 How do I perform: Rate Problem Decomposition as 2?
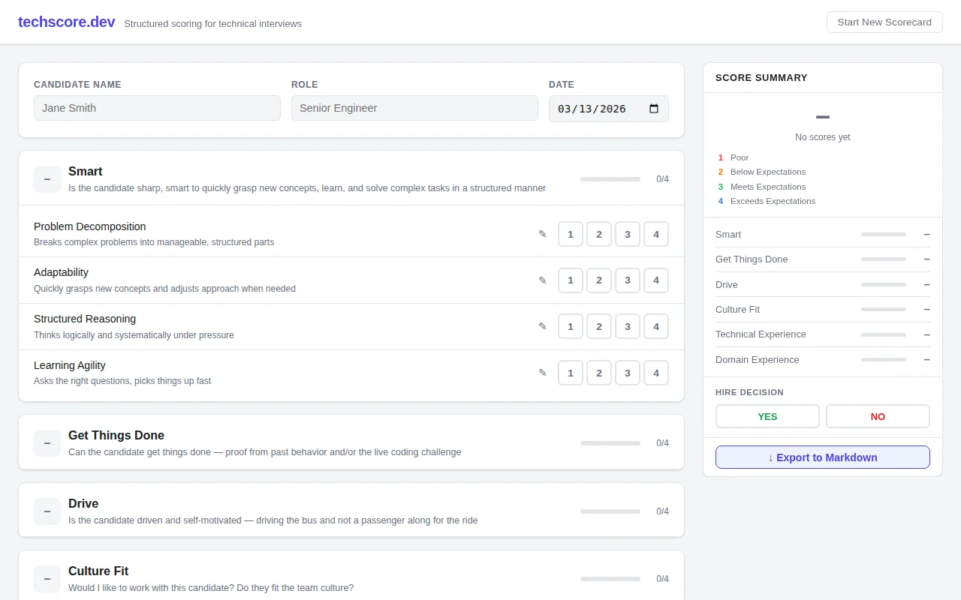click(x=599, y=234)
